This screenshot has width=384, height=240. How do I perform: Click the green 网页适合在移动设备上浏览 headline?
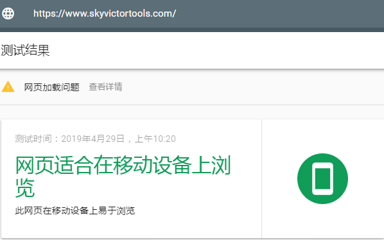click(123, 176)
